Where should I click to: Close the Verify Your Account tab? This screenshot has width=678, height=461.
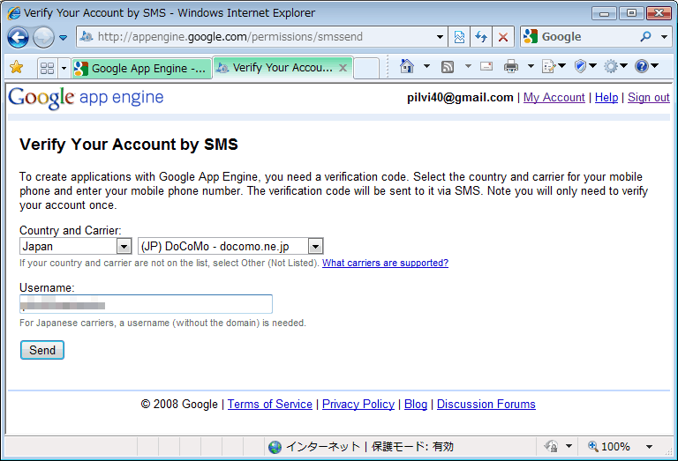point(343,68)
